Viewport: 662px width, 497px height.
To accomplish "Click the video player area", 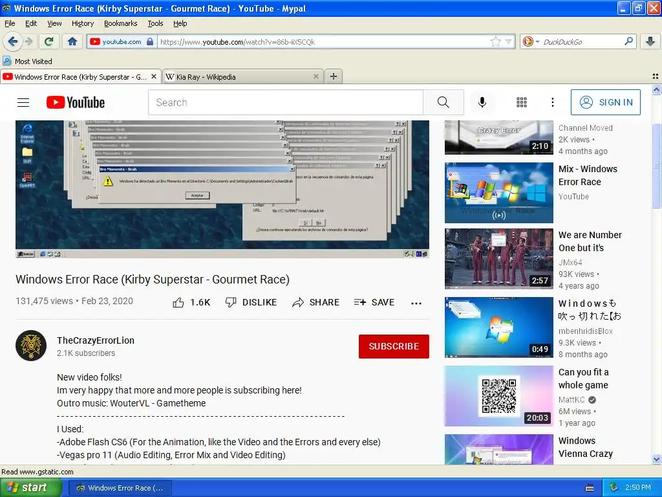I will point(222,189).
